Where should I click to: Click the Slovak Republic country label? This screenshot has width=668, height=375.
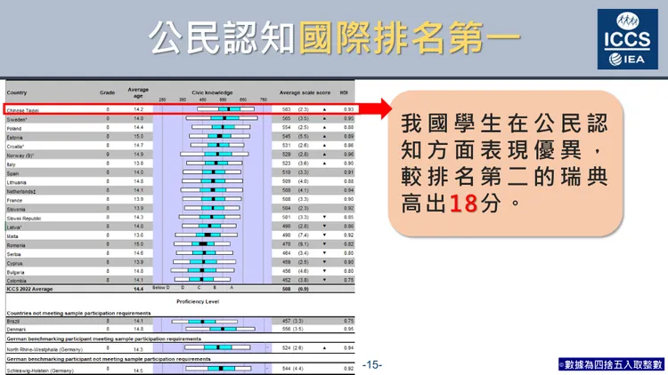click(x=24, y=218)
